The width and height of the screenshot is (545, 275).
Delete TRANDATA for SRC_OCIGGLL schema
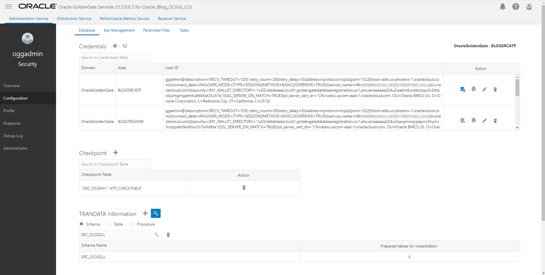(168, 235)
